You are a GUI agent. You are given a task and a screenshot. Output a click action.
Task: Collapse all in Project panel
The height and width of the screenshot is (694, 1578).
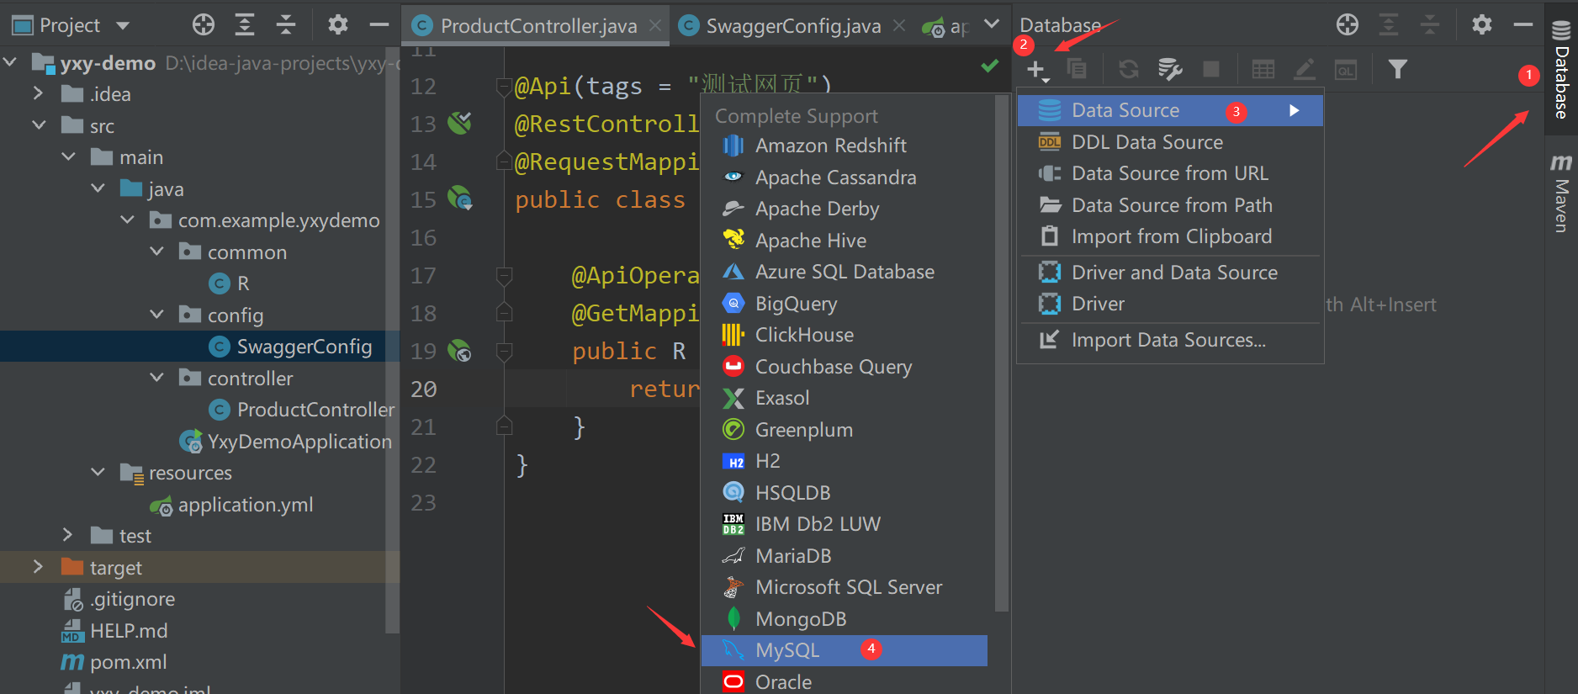[x=286, y=25]
